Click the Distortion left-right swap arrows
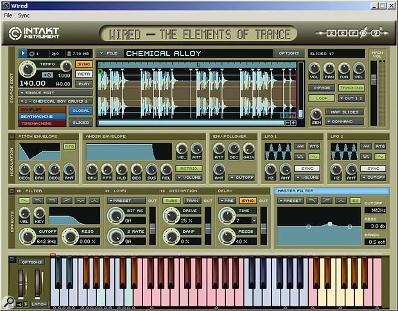This screenshot has width=398, height=311. (162, 191)
